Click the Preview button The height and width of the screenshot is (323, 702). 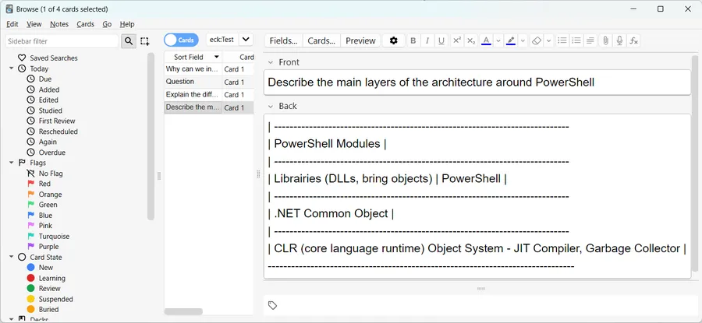360,40
